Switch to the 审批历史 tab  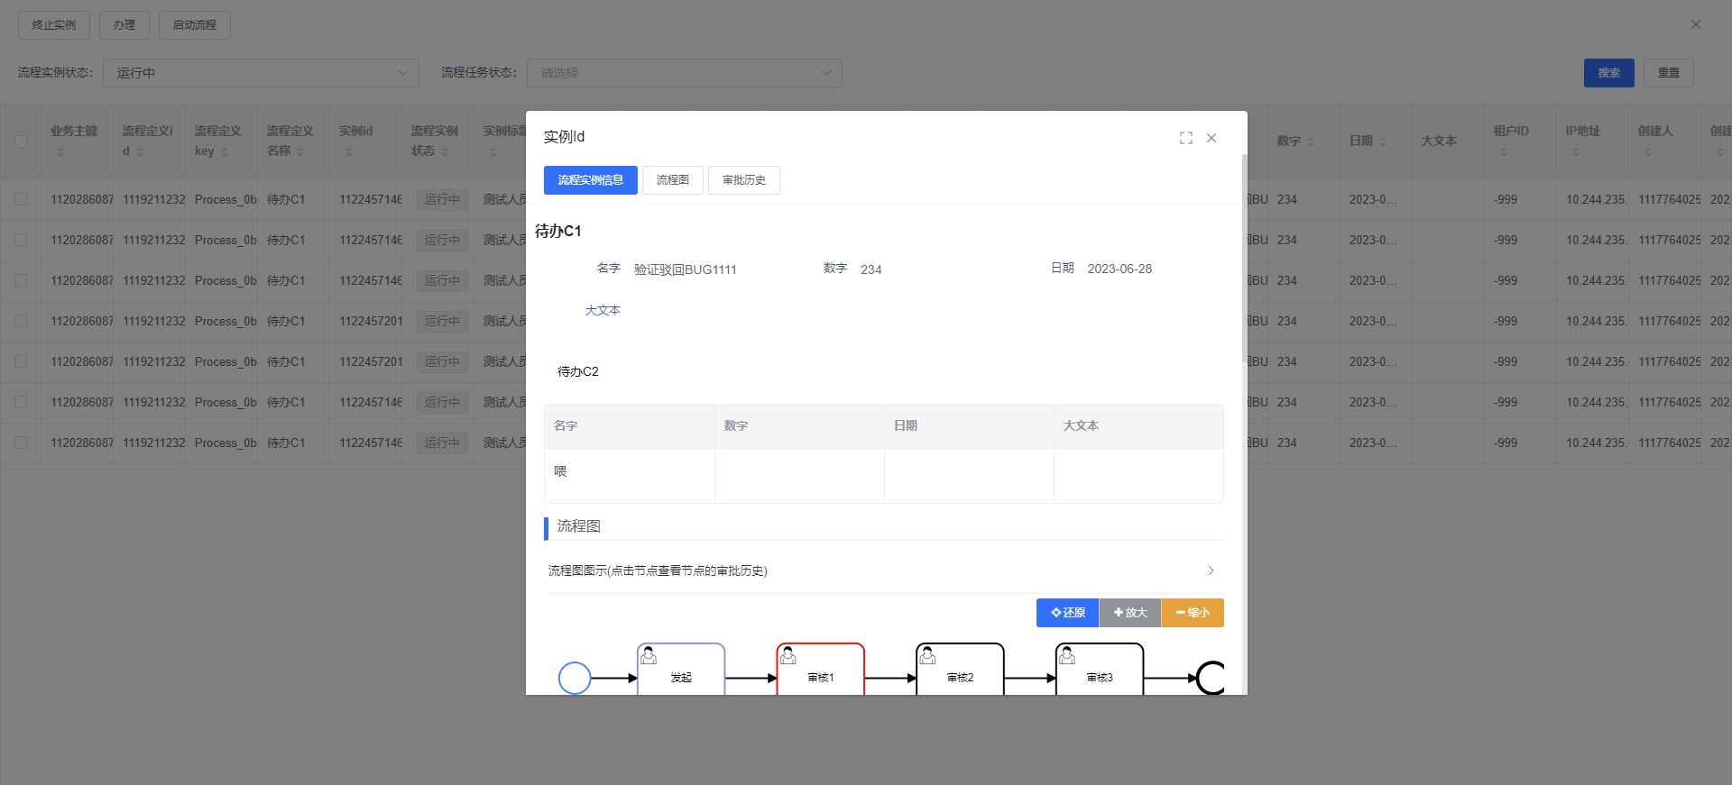click(743, 180)
